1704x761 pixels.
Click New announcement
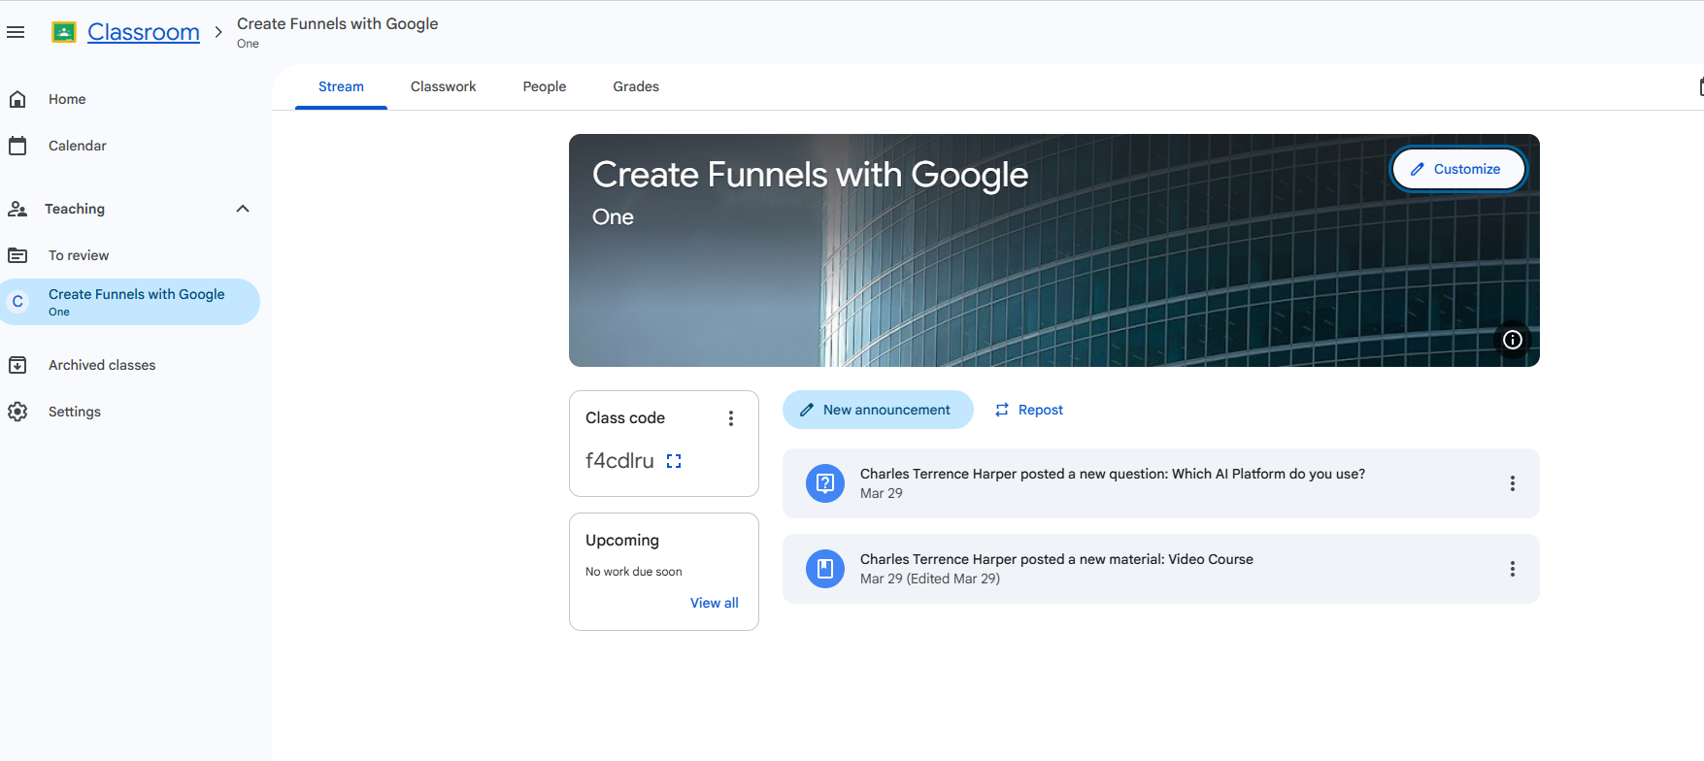coord(877,410)
